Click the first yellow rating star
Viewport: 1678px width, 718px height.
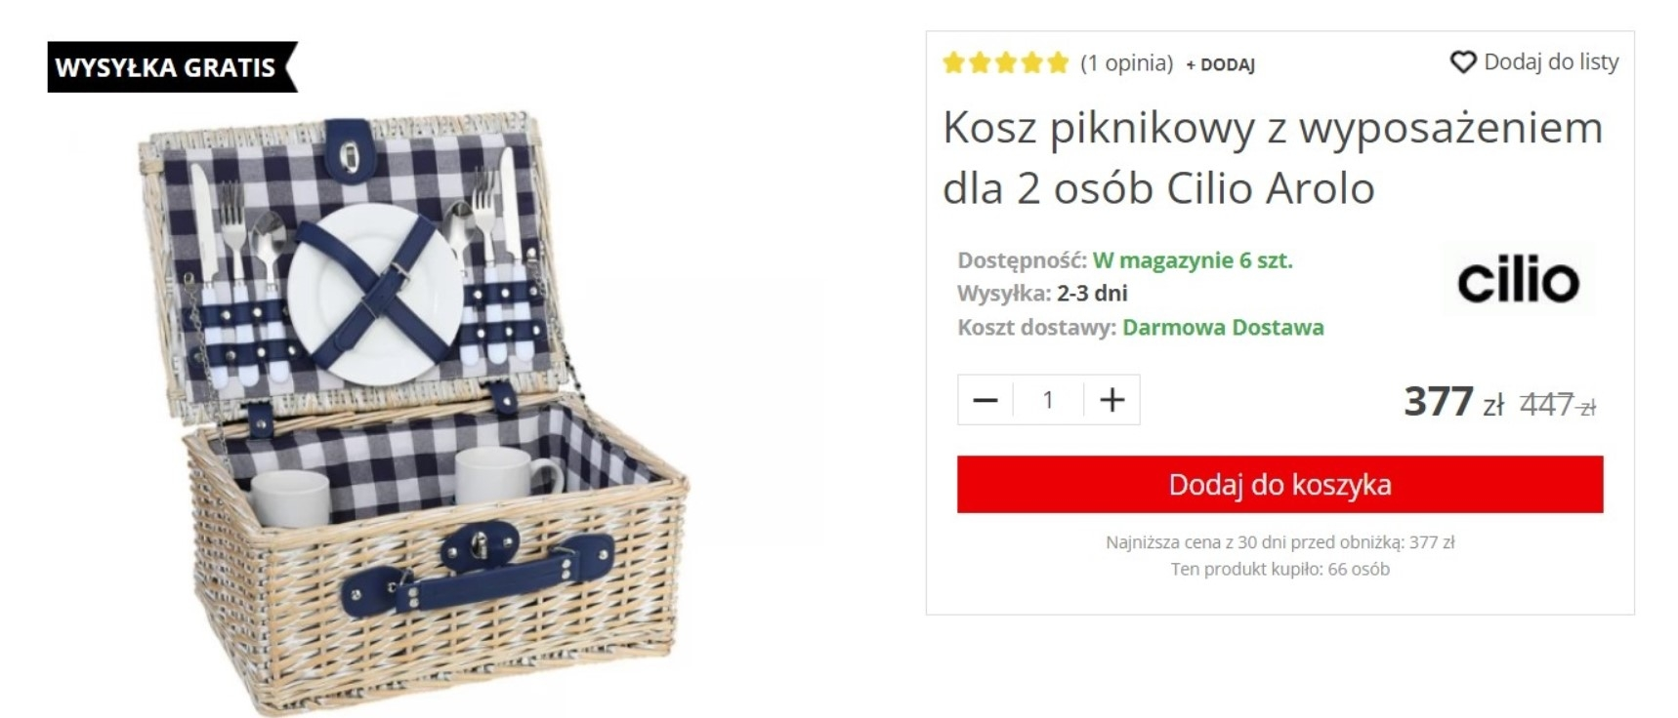tap(953, 63)
